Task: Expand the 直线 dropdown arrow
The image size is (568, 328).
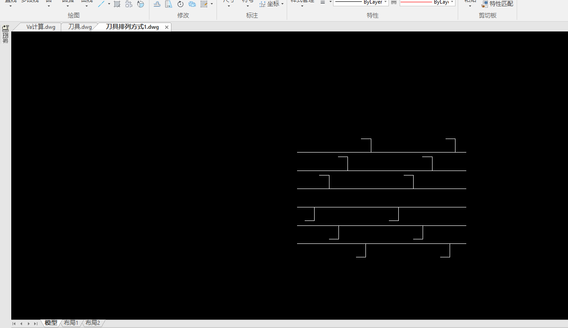Action: pyautogui.click(x=10, y=6)
